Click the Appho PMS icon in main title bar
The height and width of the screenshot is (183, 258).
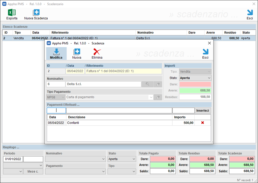[4, 4]
